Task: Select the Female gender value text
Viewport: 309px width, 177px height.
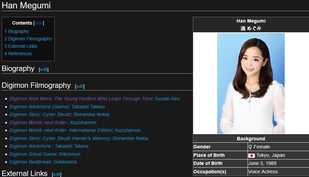Action: click(x=261, y=147)
